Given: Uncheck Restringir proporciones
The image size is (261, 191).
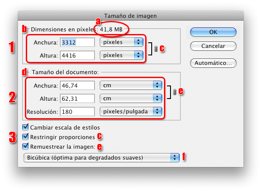Looking at the screenshot, I should pos(25,136).
